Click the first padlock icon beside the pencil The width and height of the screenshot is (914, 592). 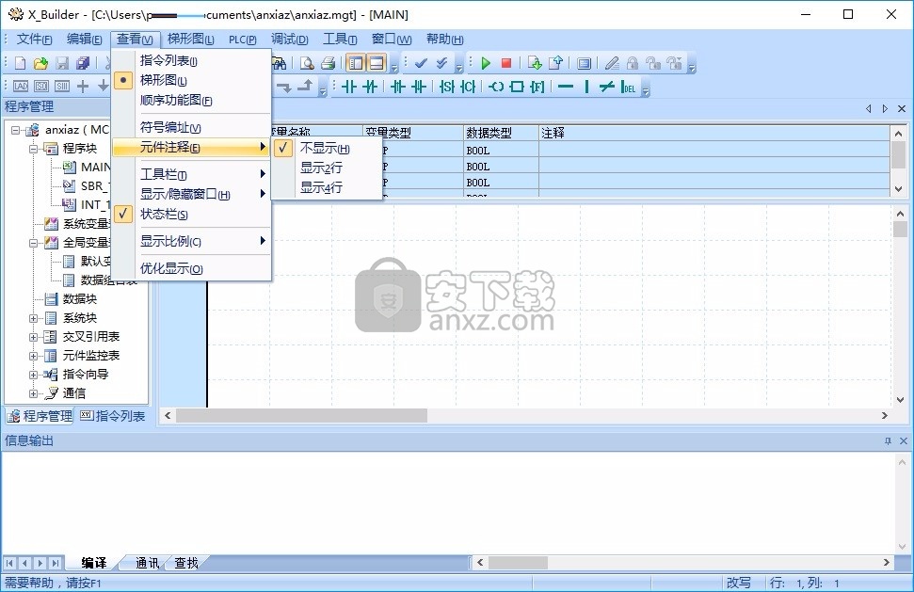(633, 63)
